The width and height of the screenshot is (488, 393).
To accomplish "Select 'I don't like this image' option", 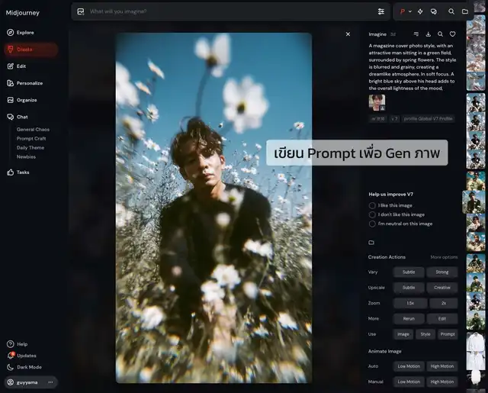I will (372, 214).
